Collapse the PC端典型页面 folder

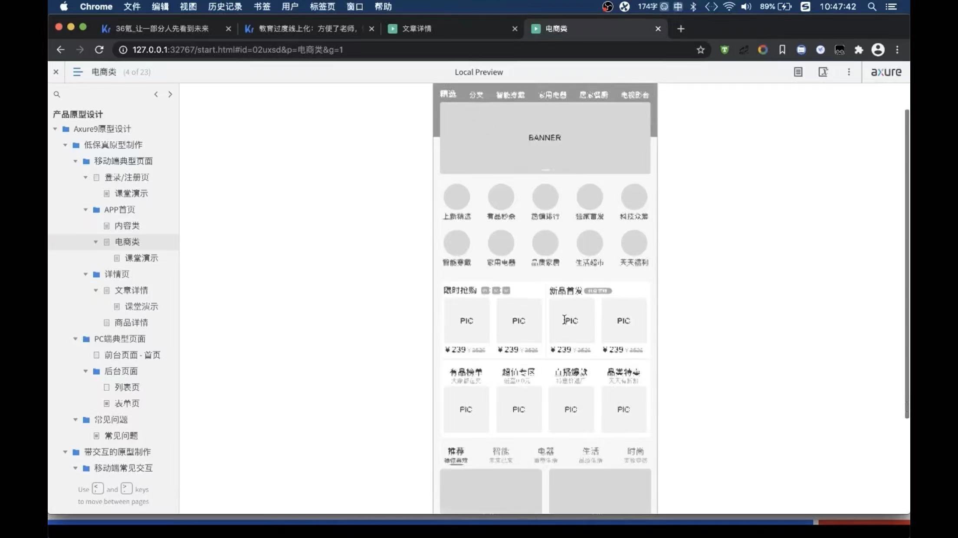(x=75, y=339)
